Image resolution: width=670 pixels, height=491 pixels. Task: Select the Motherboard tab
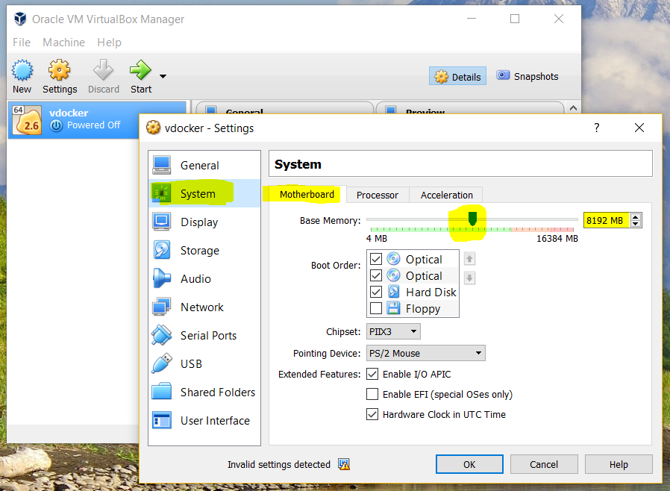[307, 195]
